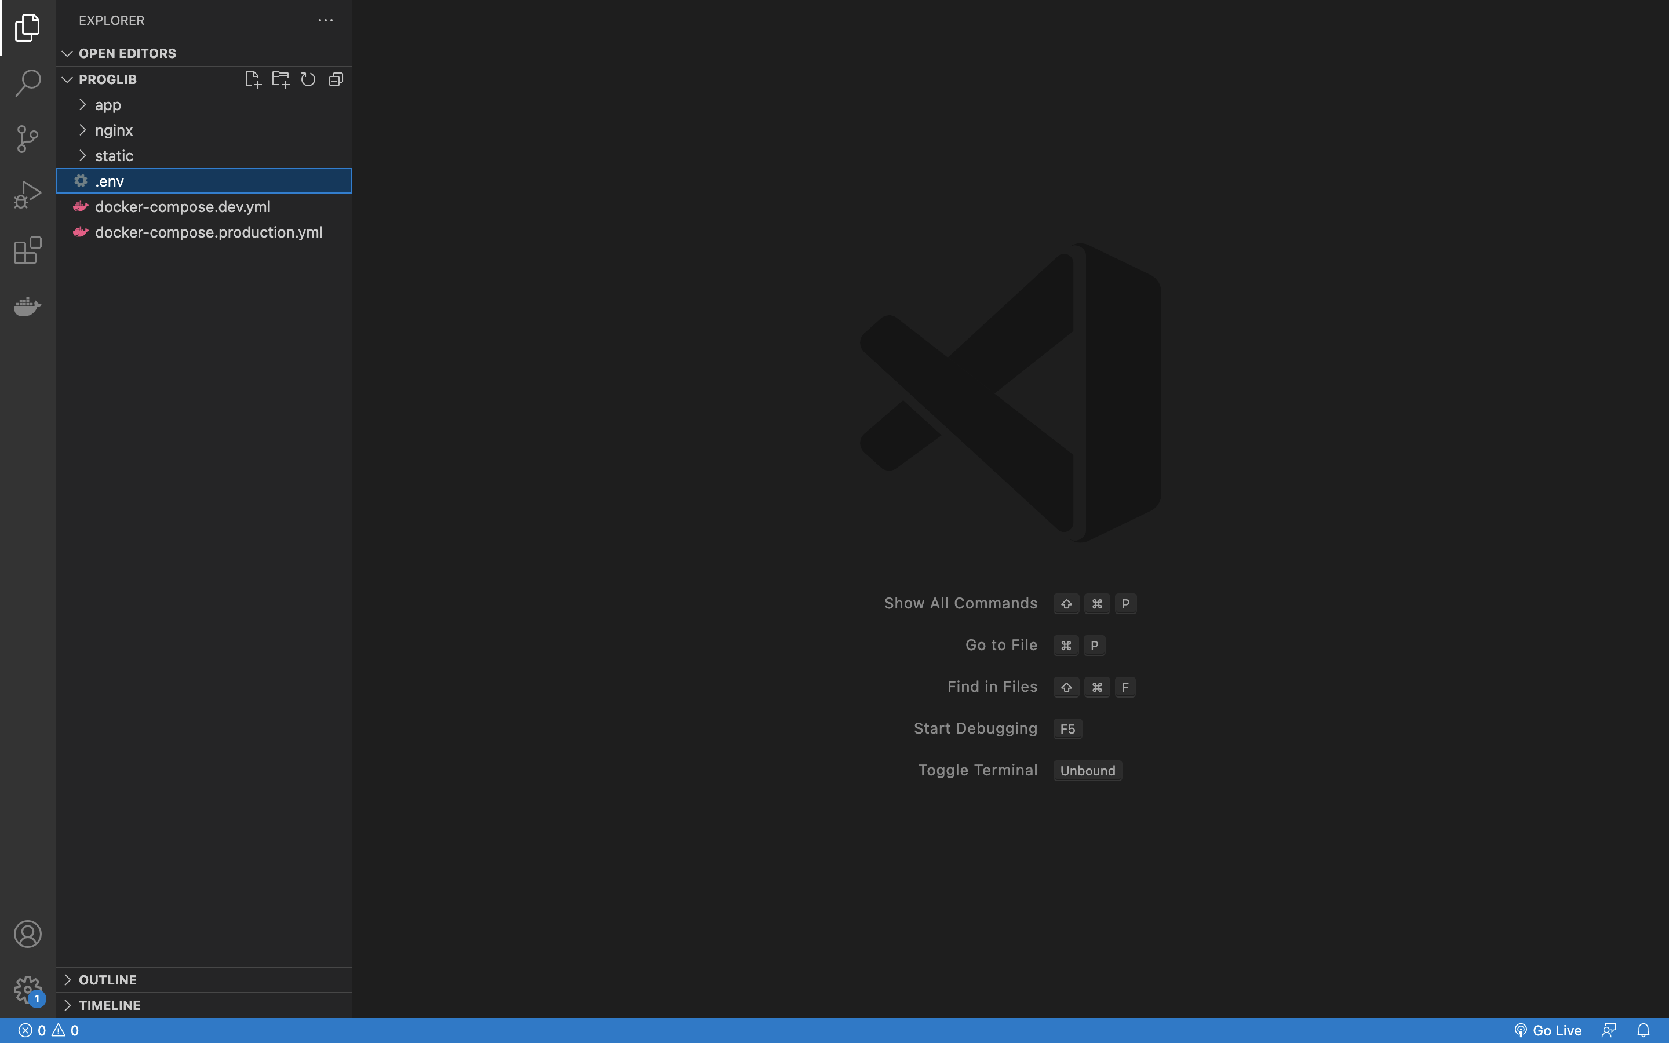
Task: Collapse all folders in explorer
Action: pos(336,79)
